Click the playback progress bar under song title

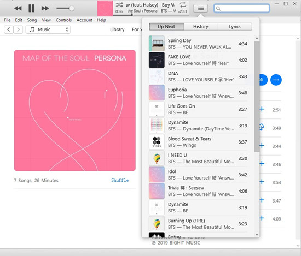click(151, 15)
